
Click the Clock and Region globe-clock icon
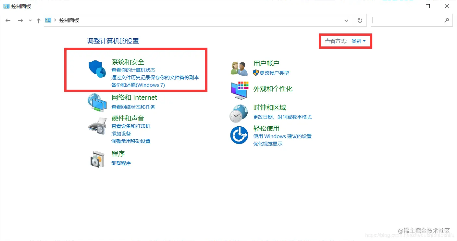pyautogui.click(x=239, y=113)
